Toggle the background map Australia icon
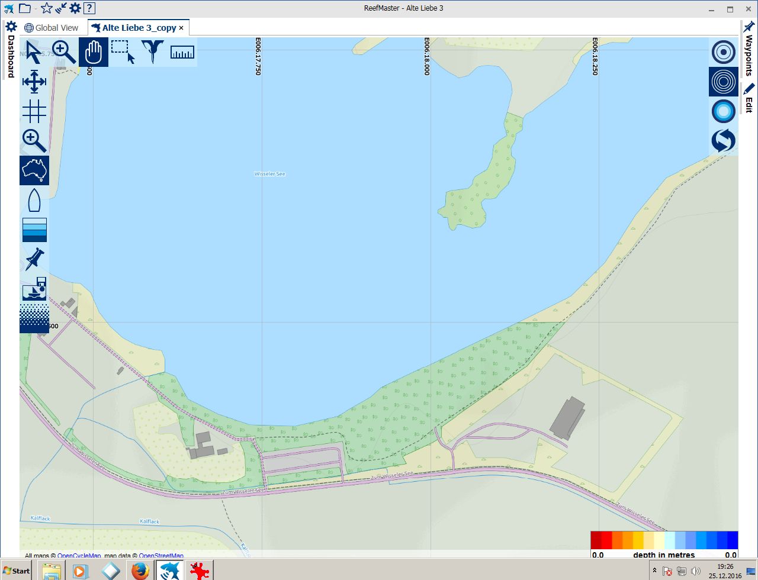The height and width of the screenshot is (580, 758). point(34,170)
